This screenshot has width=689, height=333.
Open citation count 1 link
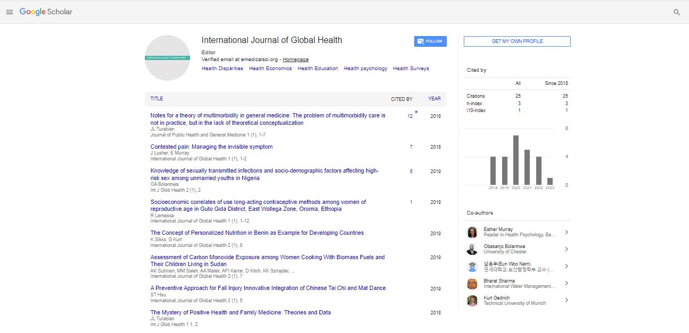(x=411, y=202)
